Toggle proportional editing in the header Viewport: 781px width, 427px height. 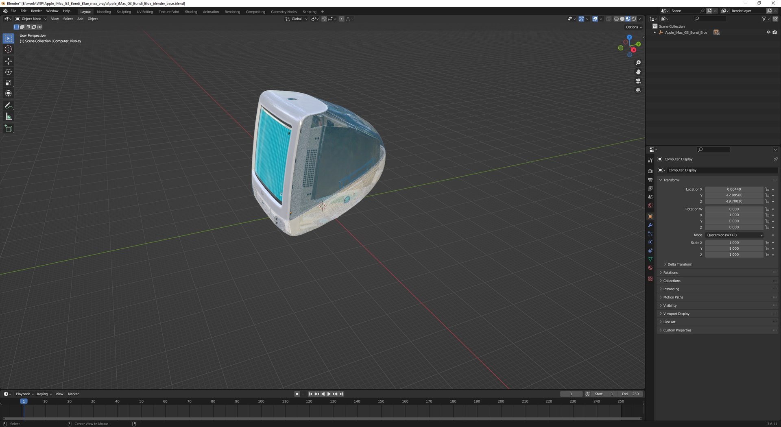[x=341, y=19]
